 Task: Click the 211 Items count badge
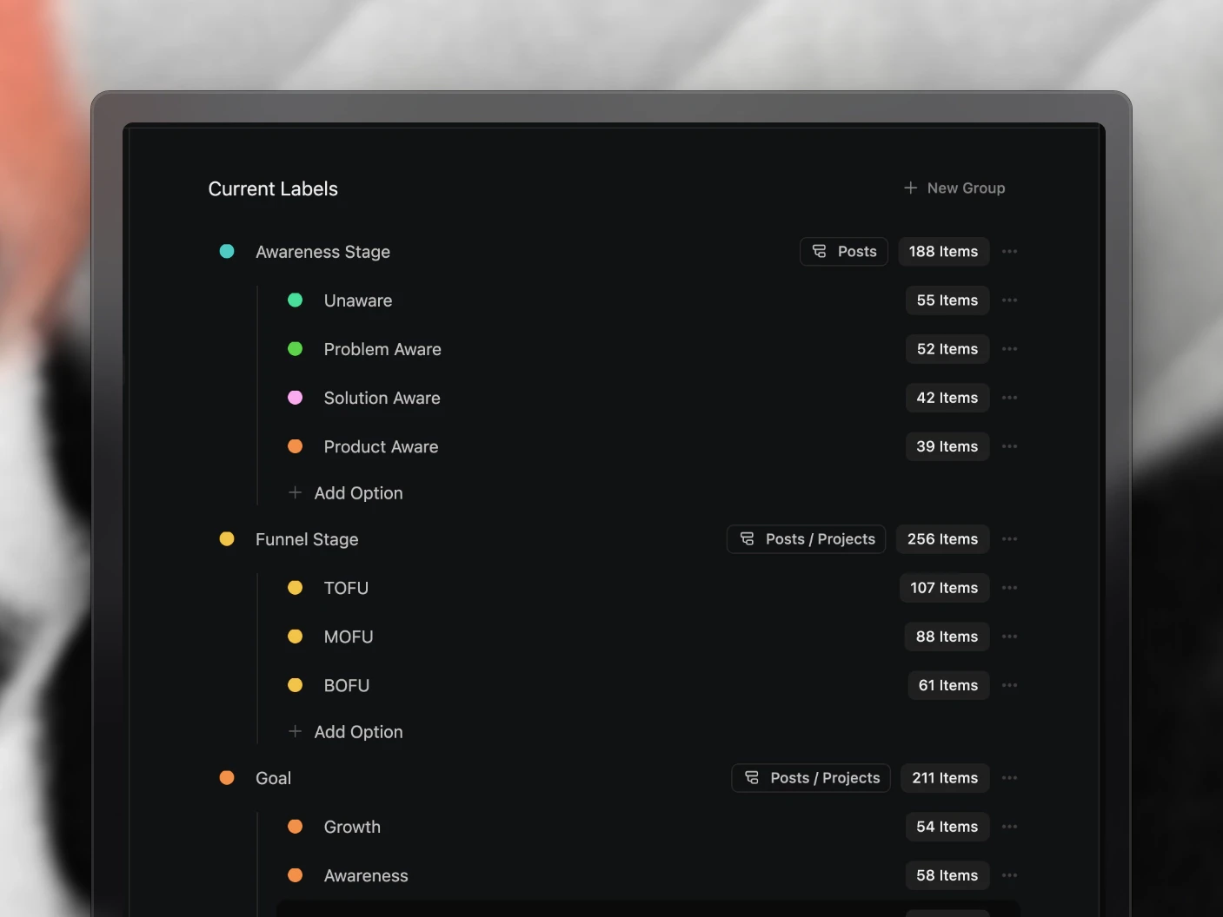[946, 778]
